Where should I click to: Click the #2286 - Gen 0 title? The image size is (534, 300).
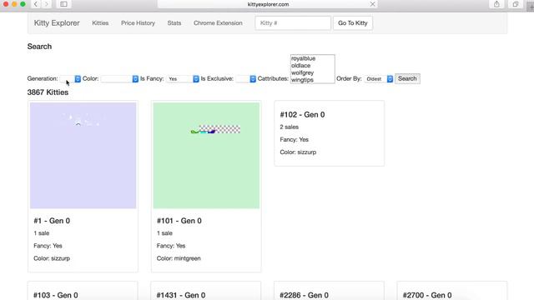tap(304, 295)
